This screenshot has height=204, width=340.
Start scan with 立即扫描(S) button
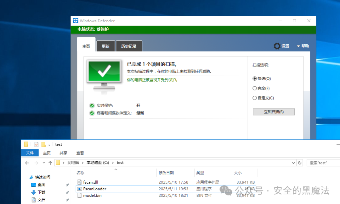(x=274, y=112)
